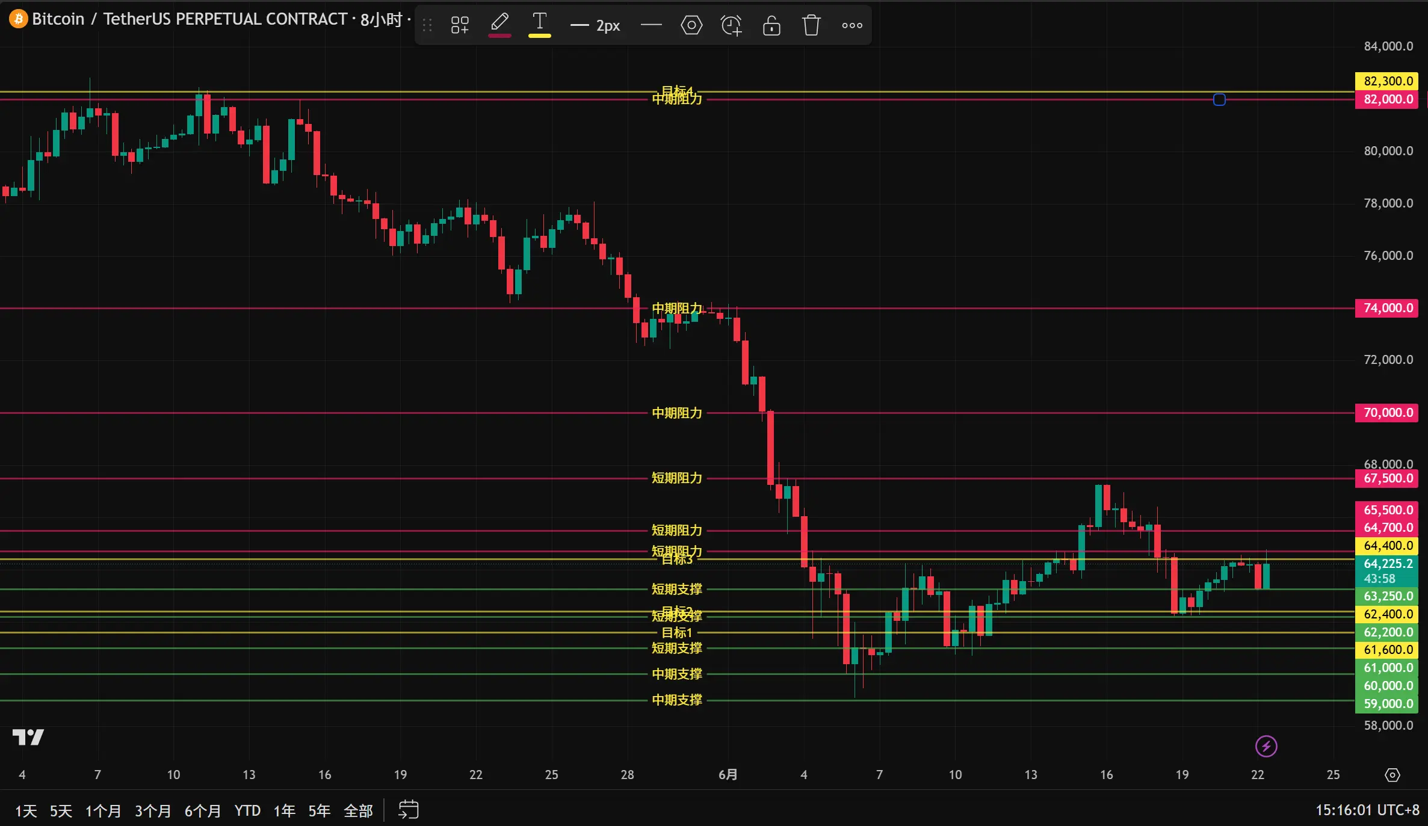Open the line style dropdown
This screenshot has height=826, width=1428.
(x=651, y=25)
